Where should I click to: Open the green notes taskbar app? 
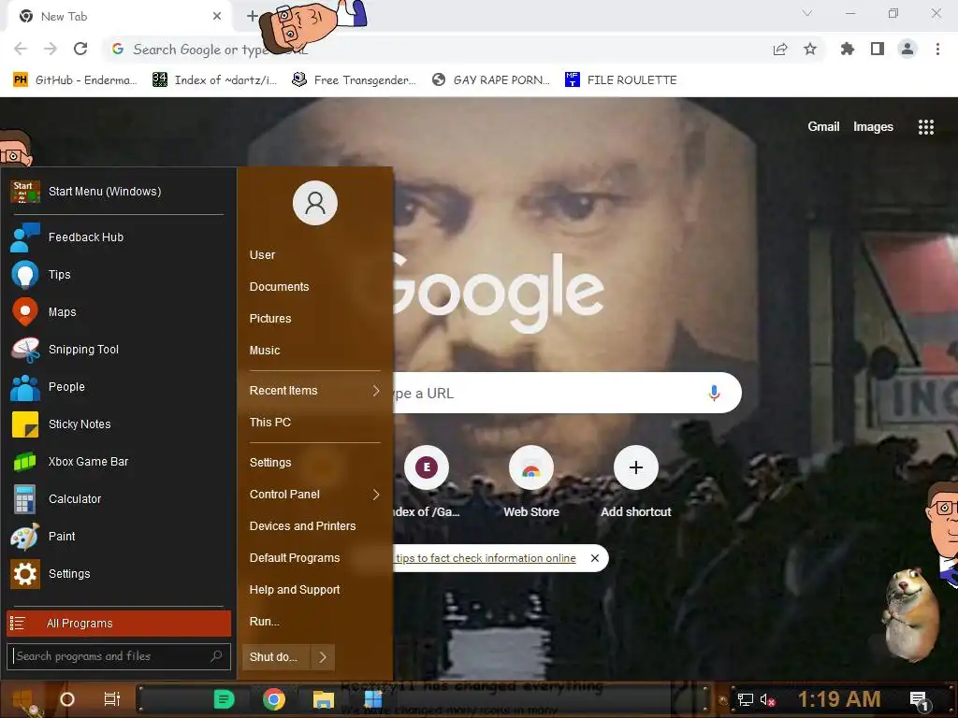[224, 699]
